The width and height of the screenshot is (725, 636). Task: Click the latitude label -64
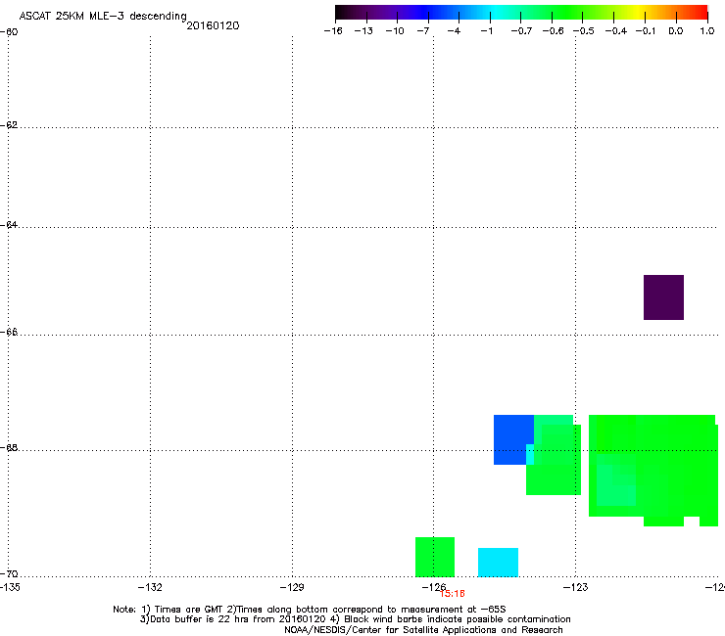point(9,225)
